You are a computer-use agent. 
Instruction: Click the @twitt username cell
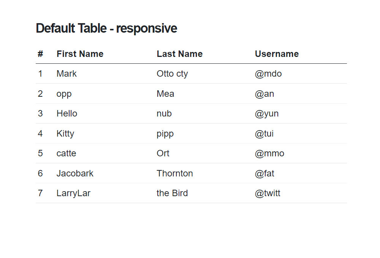tap(268, 193)
